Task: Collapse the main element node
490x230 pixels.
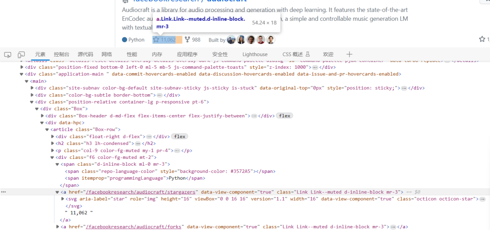Action: pos(27,81)
